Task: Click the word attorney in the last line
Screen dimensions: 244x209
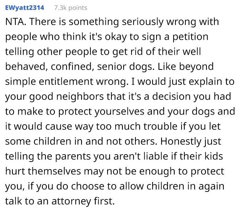Action: tap(71, 201)
